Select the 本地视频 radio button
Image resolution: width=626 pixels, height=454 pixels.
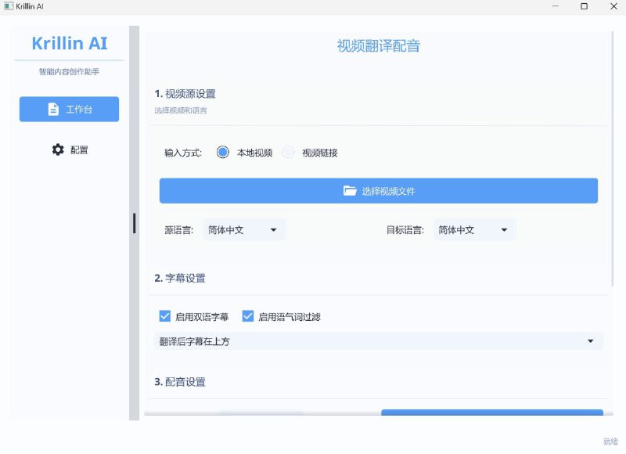click(222, 152)
